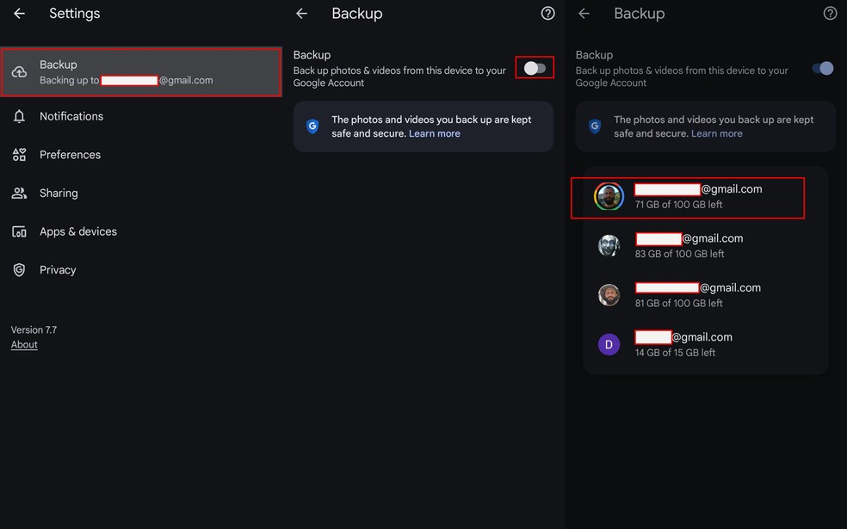
Task: Enable the Backup toggle switch
Action: [535, 68]
